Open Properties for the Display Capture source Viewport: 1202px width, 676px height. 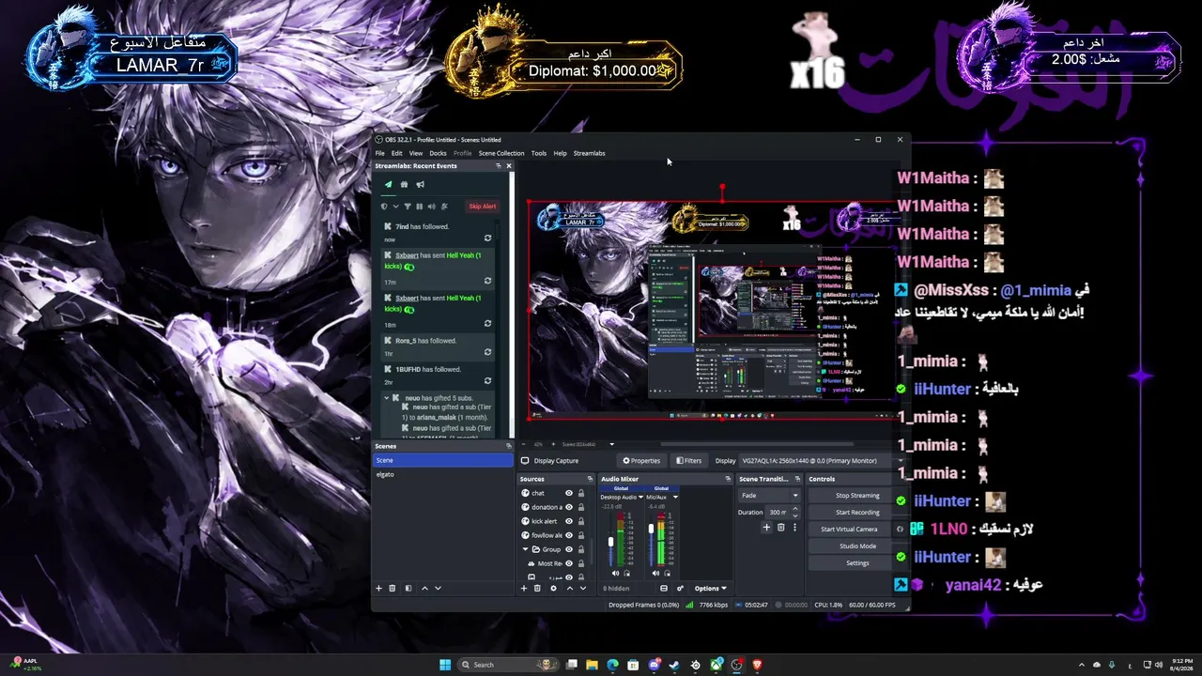642,461
